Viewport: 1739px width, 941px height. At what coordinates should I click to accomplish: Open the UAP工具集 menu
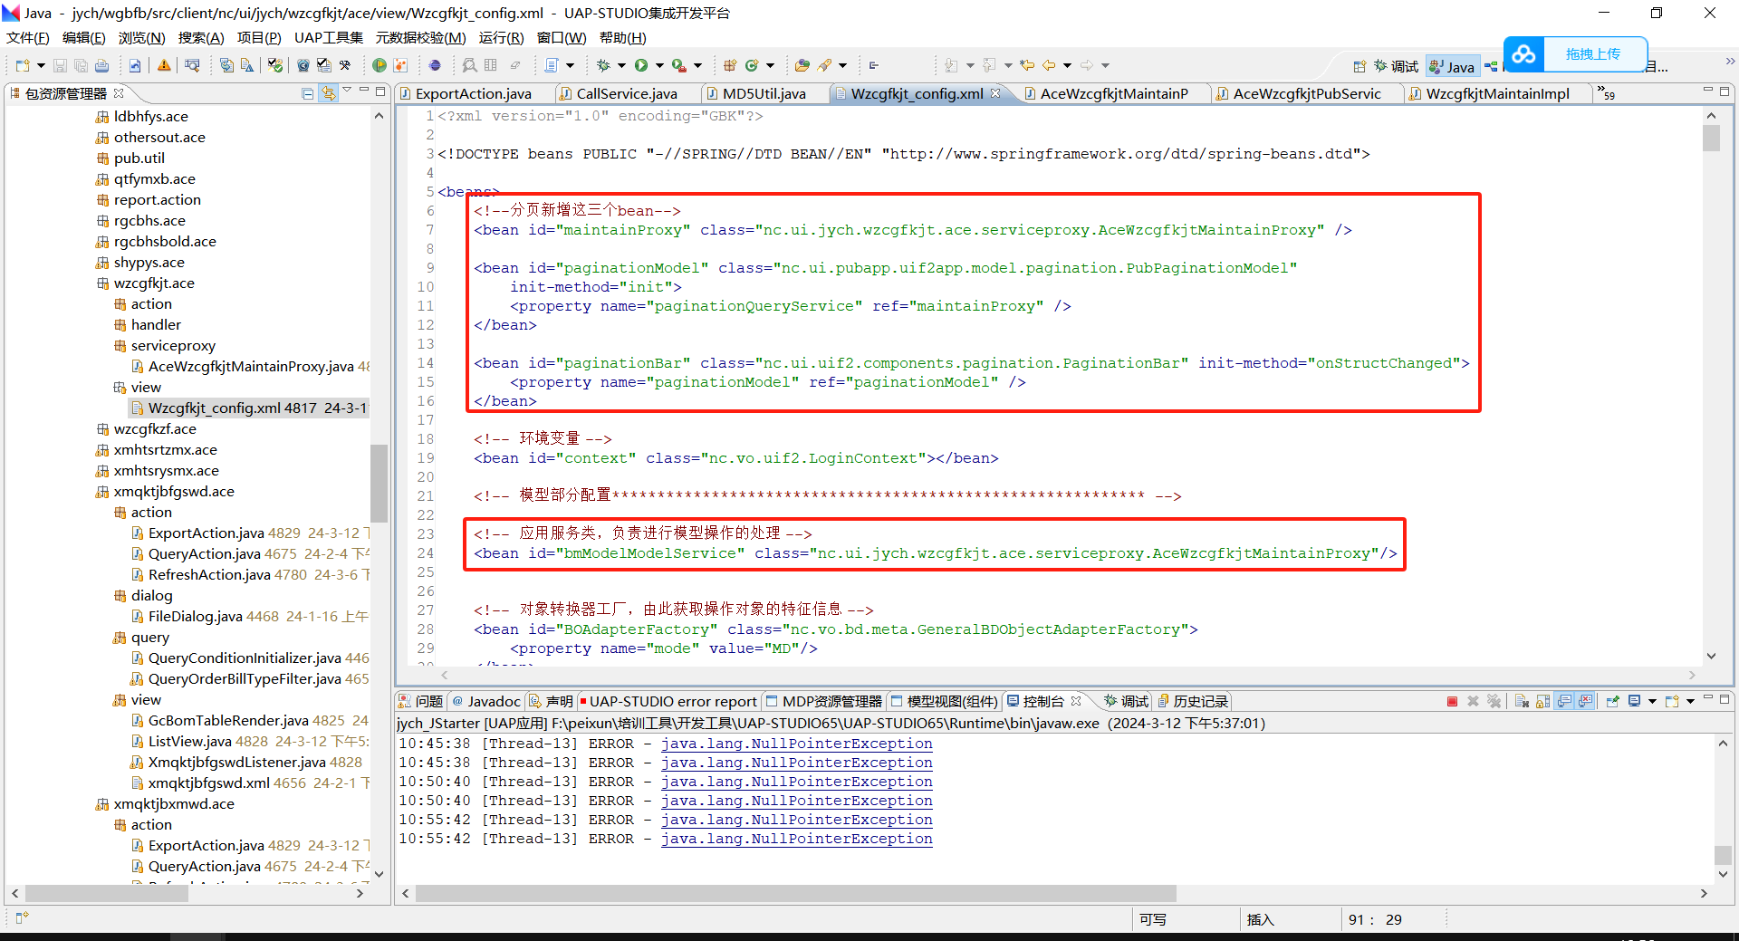(x=329, y=37)
